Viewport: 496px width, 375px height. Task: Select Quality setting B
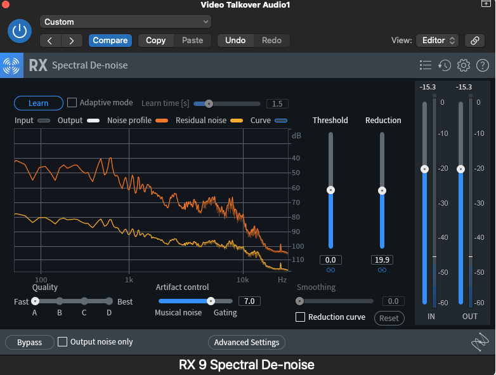pos(60,301)
